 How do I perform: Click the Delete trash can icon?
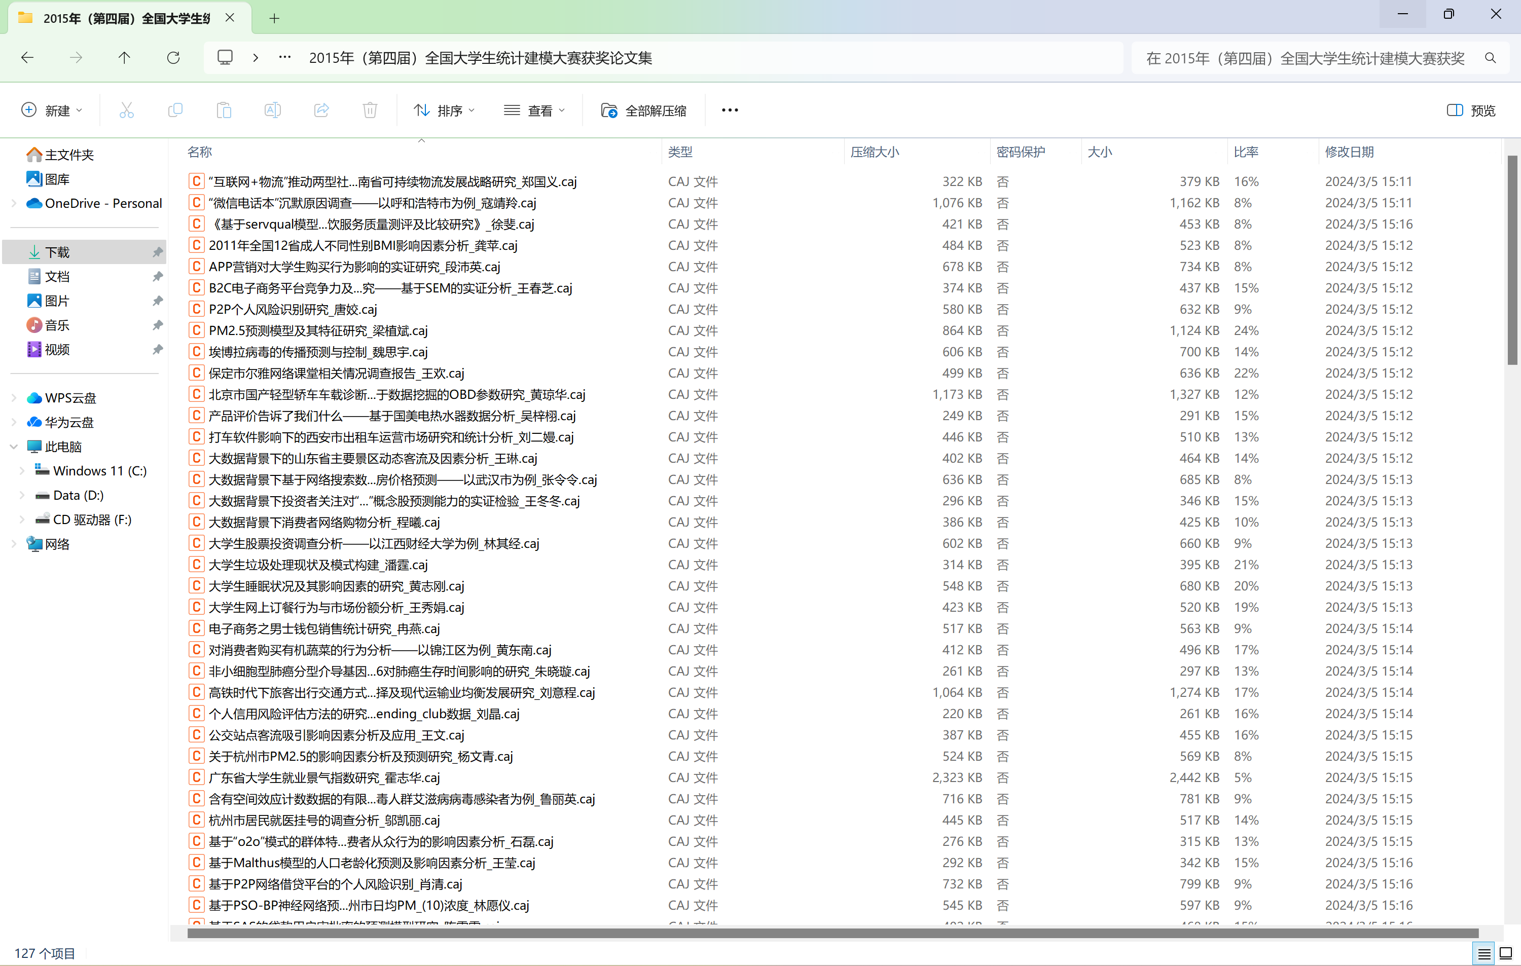click(x=370, y=110)
